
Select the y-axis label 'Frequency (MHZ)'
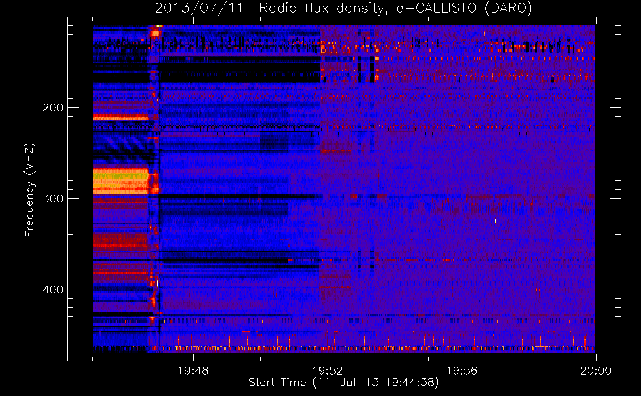pos(30,190)
